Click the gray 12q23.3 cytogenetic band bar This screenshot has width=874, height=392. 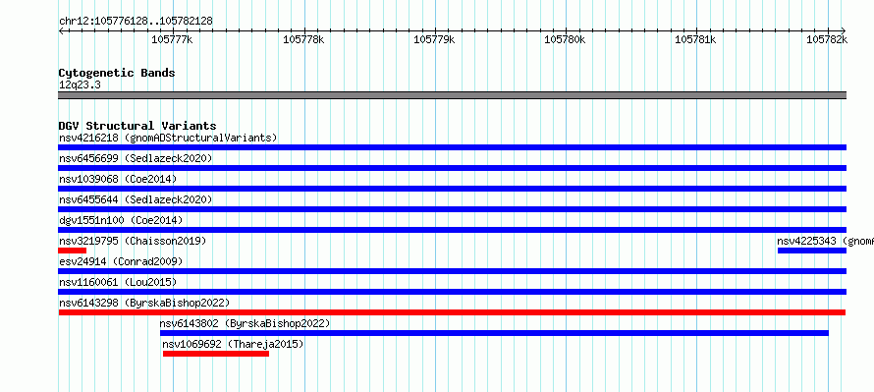click(x=452, y=95)
